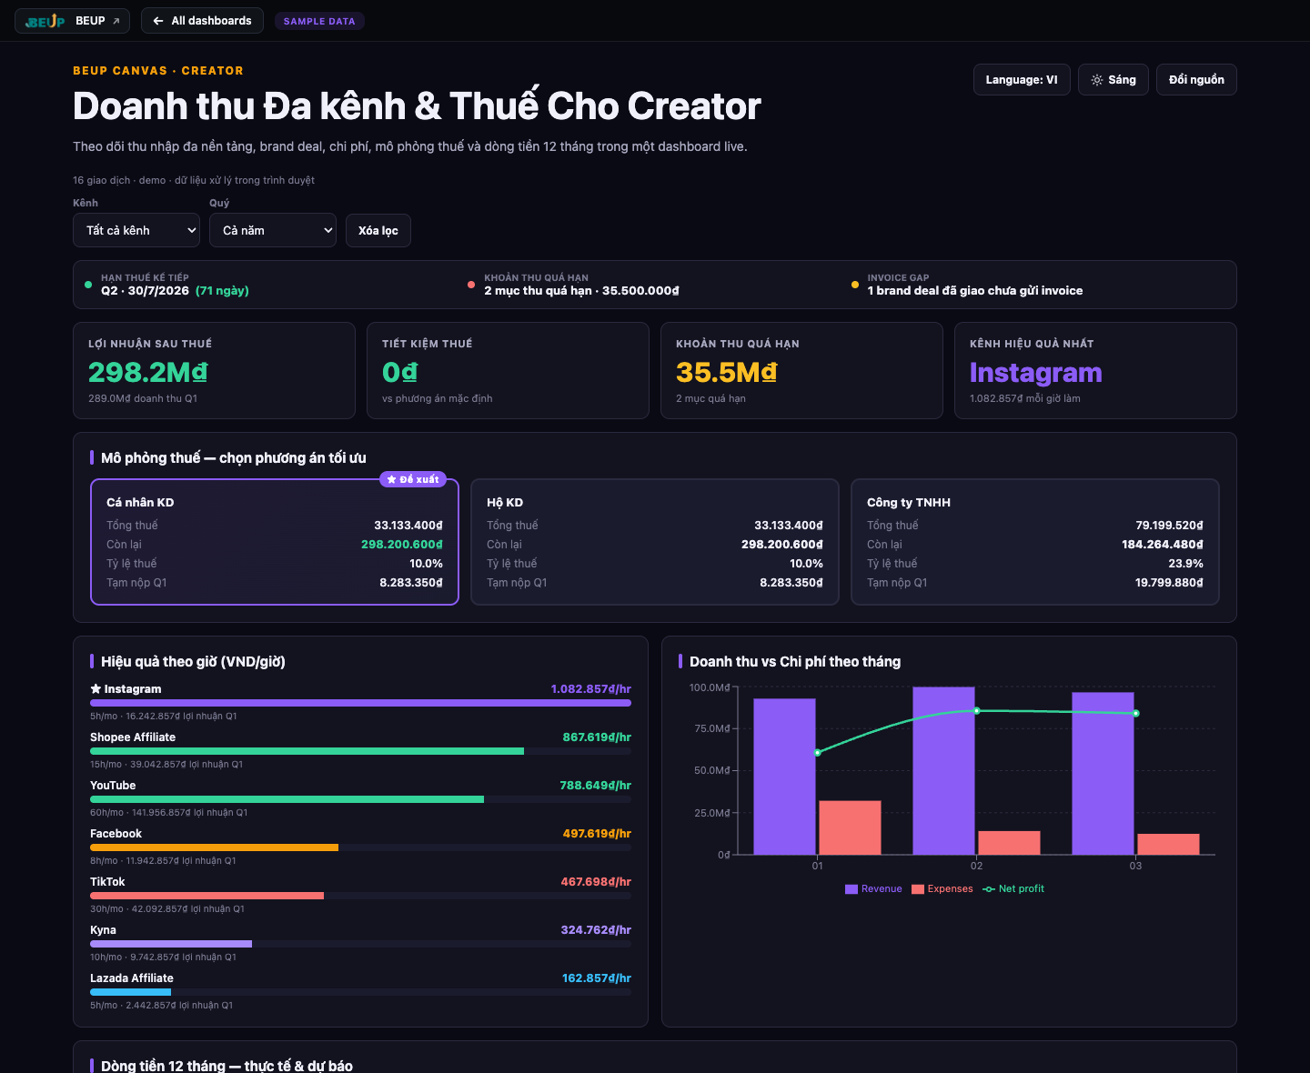Click the month 02 revenue bar
The width and height of the screenshot is (1310, 1073).
(x=943, y=771)
